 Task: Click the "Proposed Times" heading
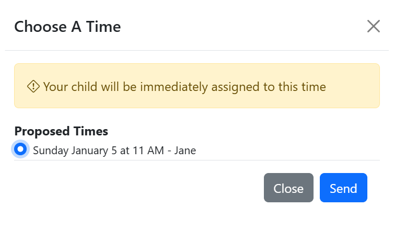point(61,131)
